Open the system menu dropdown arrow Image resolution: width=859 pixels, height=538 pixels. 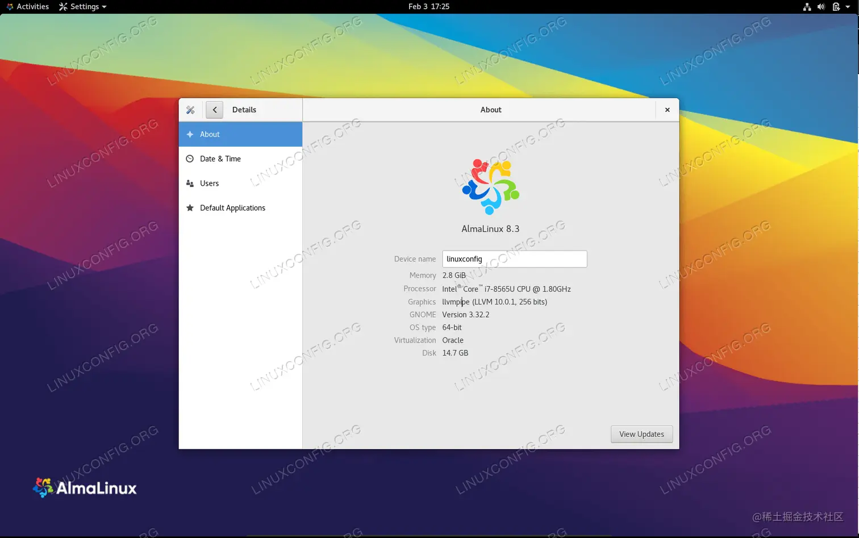pyautogui.click(x=848, y=7)
